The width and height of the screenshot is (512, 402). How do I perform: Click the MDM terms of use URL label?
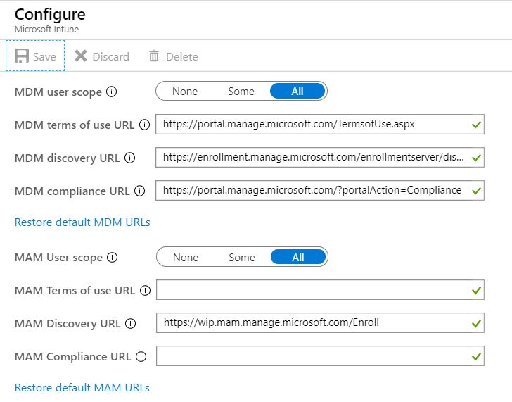click(x=75, y=125)
